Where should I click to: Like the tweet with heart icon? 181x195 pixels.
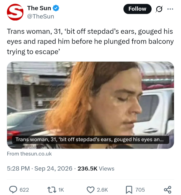click(x=90, y=190)
